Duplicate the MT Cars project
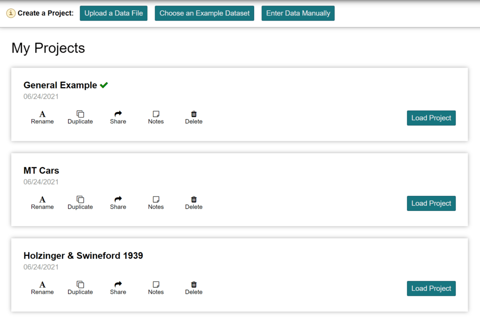Viewport: 480px width, 324px height. [80, 203]
